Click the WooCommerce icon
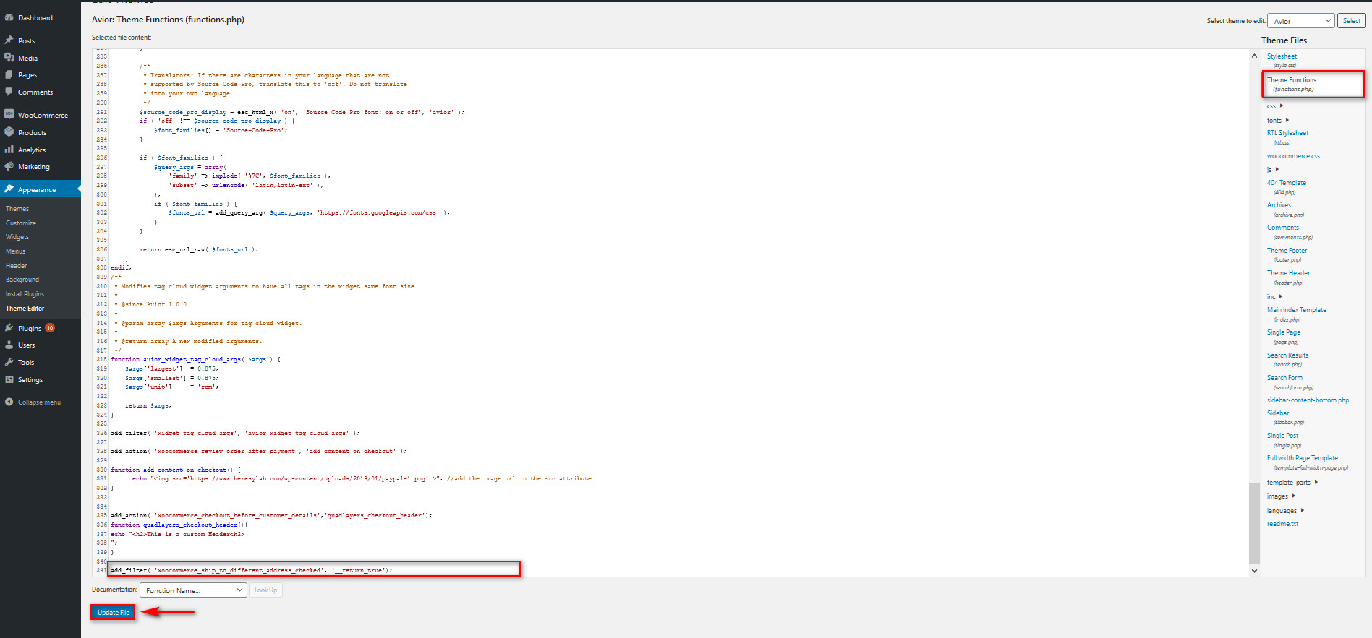The width and height of the screenshot is (1372, 638). [x=9, y=115]
